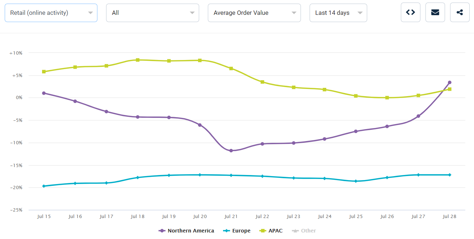Select Europe diamond marker on Jul 25
This screenshot has width=474, height=239.
point(356,181)
